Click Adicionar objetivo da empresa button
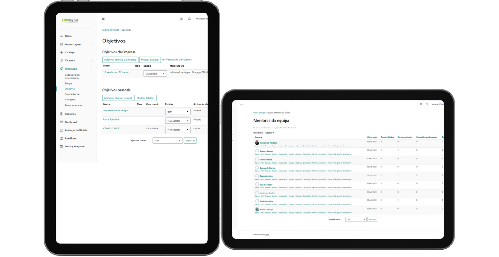Viewport: 499px width, 257px height. pos(120,60)
